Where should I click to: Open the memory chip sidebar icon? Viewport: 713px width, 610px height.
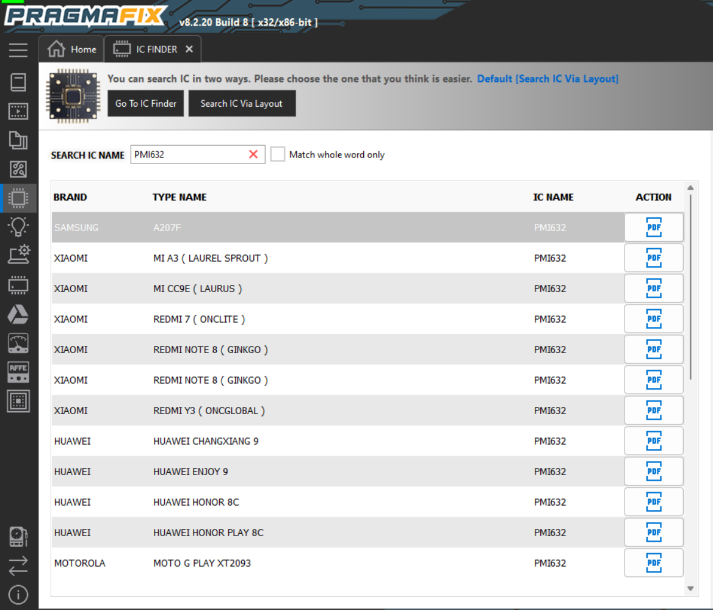coord(18,285)
